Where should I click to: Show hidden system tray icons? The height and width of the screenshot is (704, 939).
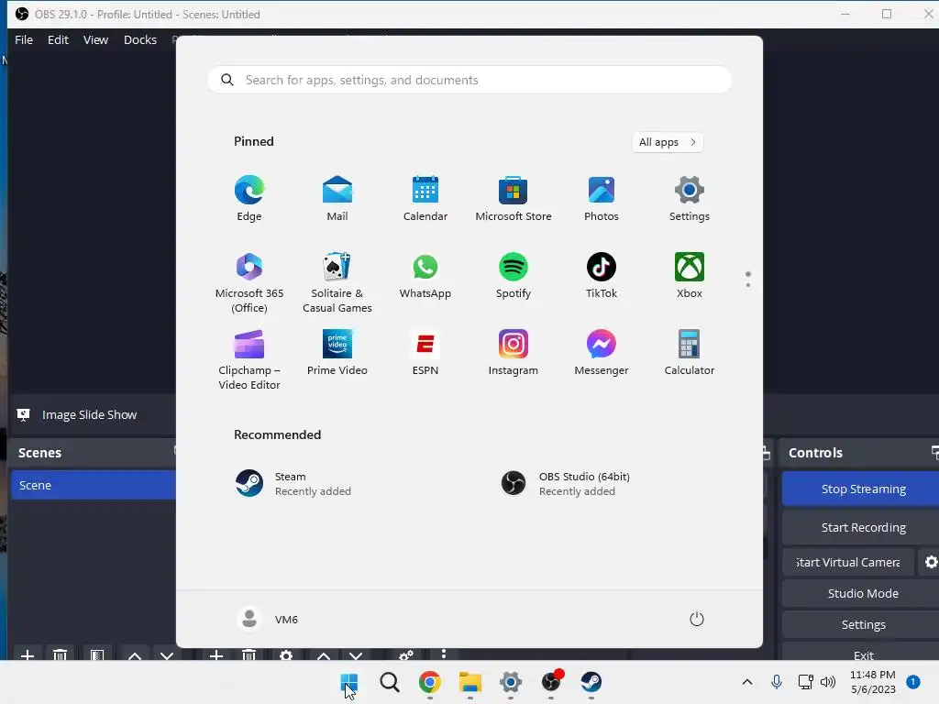(x=747, y=682)
